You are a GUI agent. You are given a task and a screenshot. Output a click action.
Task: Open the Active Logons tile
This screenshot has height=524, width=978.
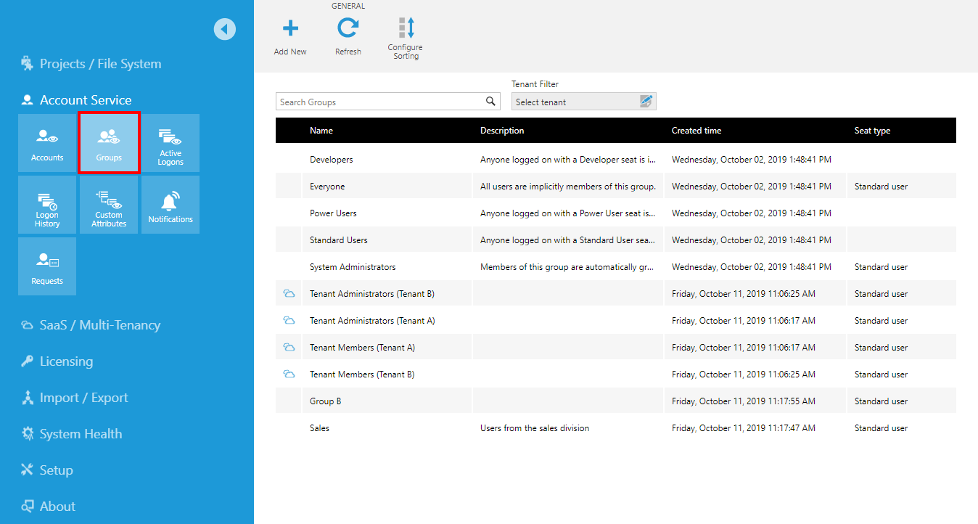(x=170, y=143)
